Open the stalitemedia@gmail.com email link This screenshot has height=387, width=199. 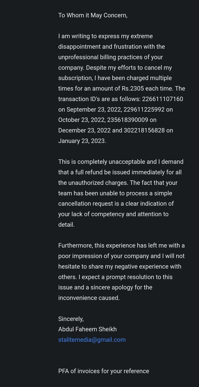pos(92,340)
